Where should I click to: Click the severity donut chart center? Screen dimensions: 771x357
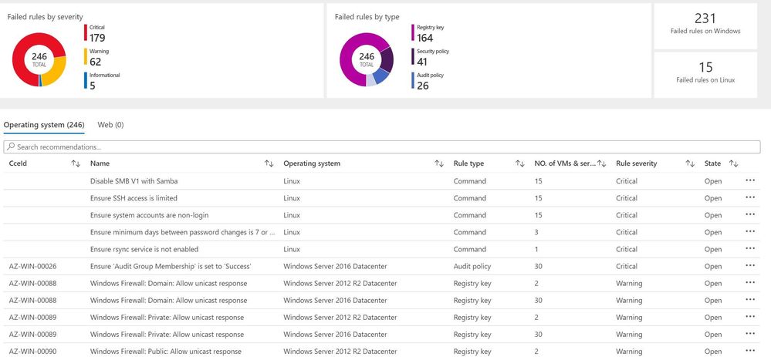pos(39,59)
